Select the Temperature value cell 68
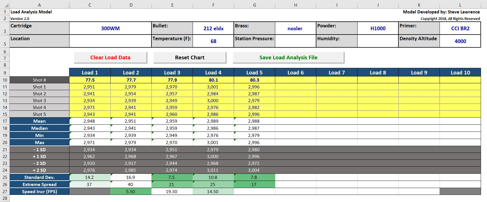Image resolution: width=487 pixels, height=202 pixels. point(213,41)
